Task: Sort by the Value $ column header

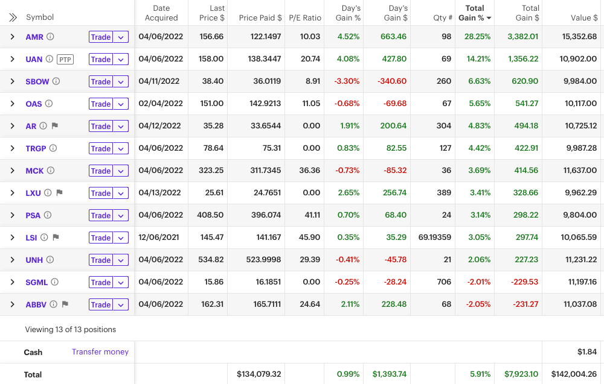Action: 584,17
